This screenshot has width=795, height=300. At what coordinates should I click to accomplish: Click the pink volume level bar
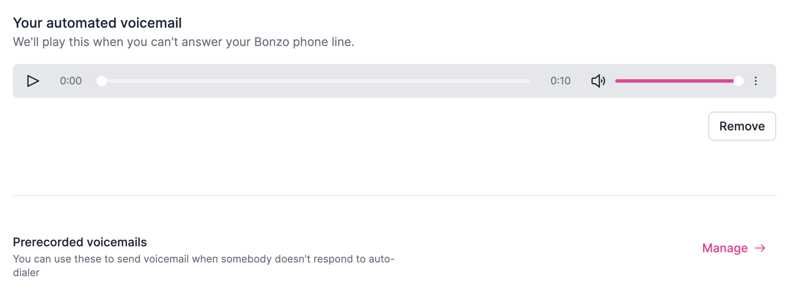point(675,81)
